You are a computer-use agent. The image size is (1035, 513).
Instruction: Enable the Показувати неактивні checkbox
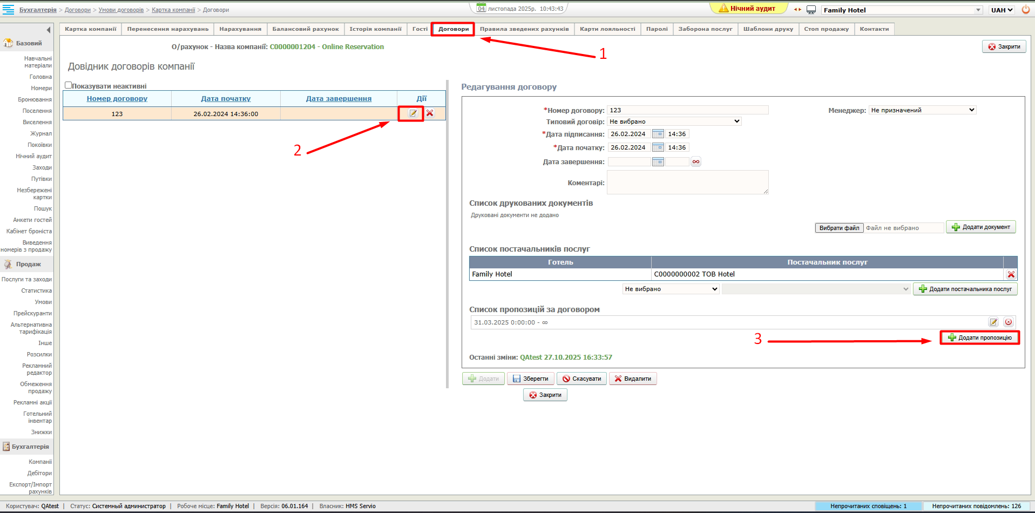[x=69, y=85]
